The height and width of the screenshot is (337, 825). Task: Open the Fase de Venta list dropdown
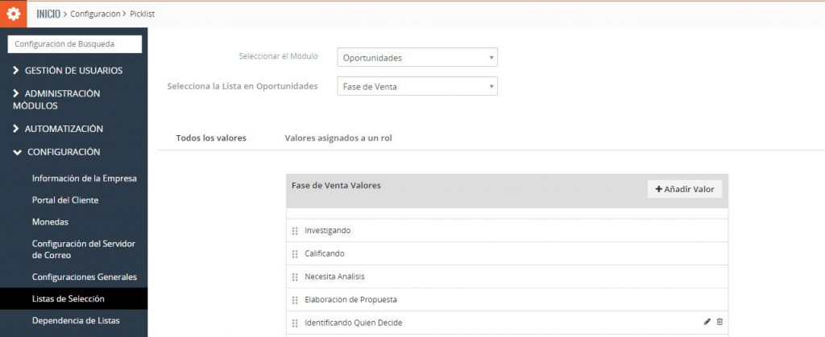[417, 87]
